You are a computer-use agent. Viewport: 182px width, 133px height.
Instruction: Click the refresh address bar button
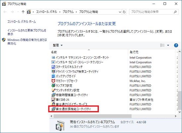124,12
